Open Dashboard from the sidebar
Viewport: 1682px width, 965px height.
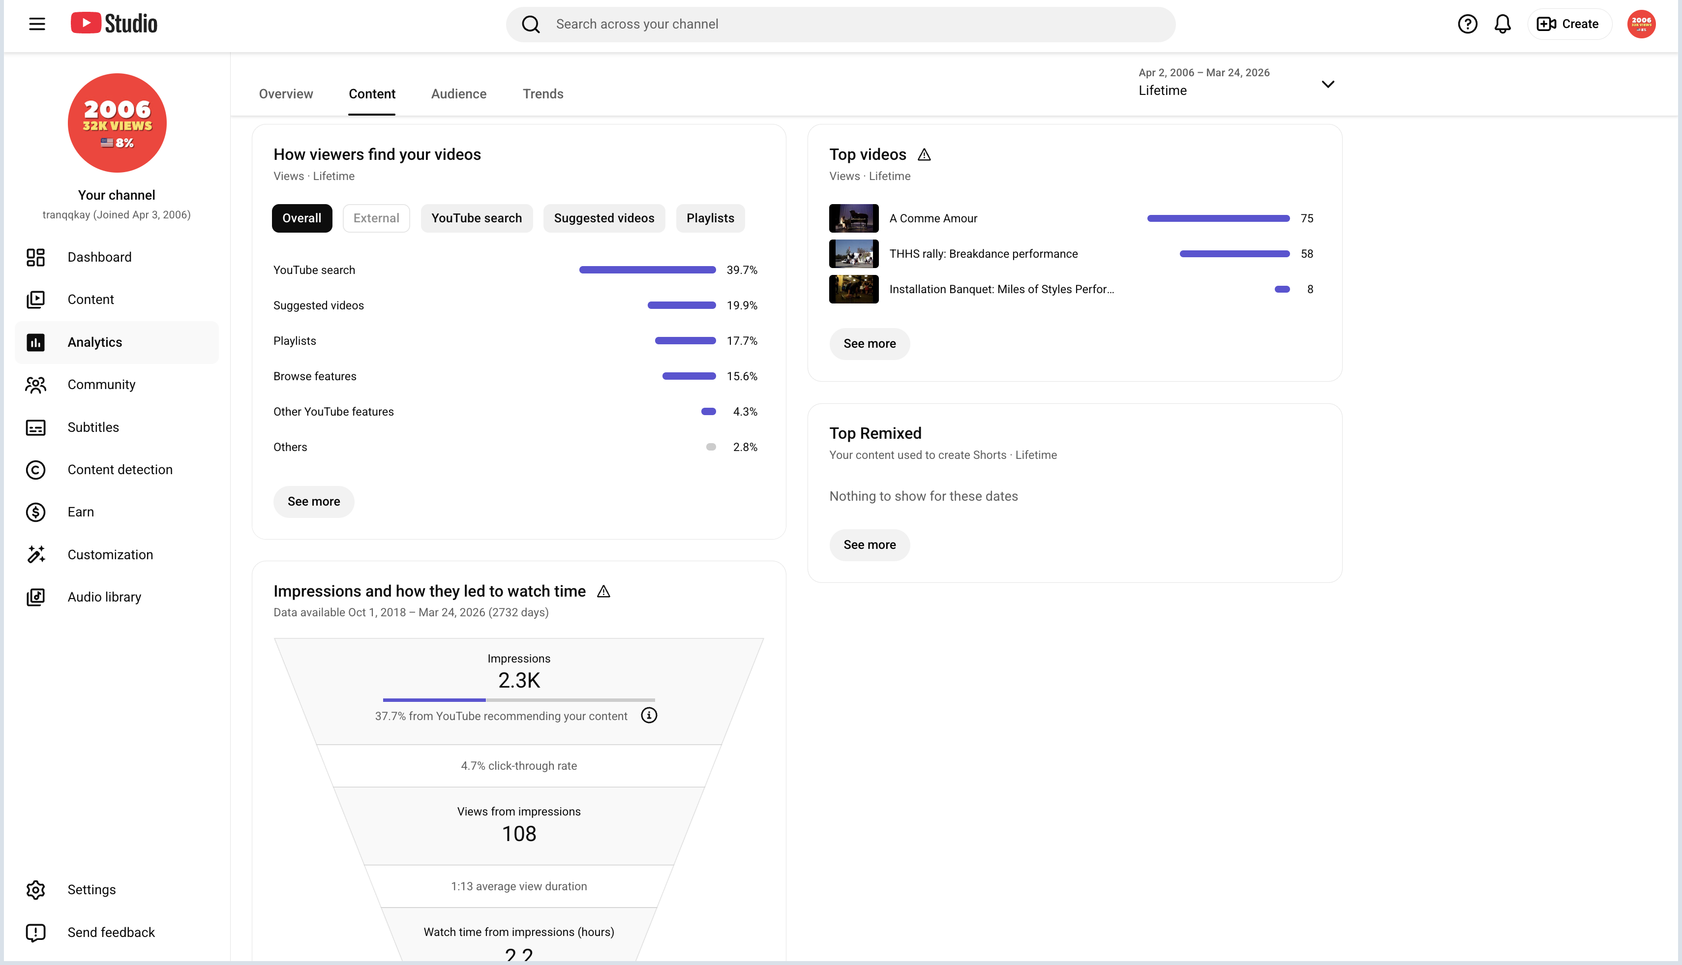click(117, 257)
